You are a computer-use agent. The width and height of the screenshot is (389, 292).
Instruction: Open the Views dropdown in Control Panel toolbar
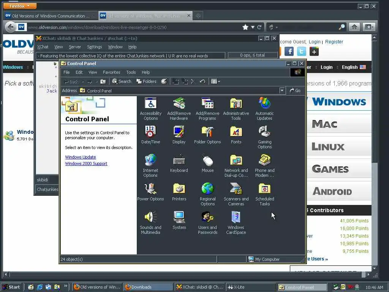click(x=215, y=81)
